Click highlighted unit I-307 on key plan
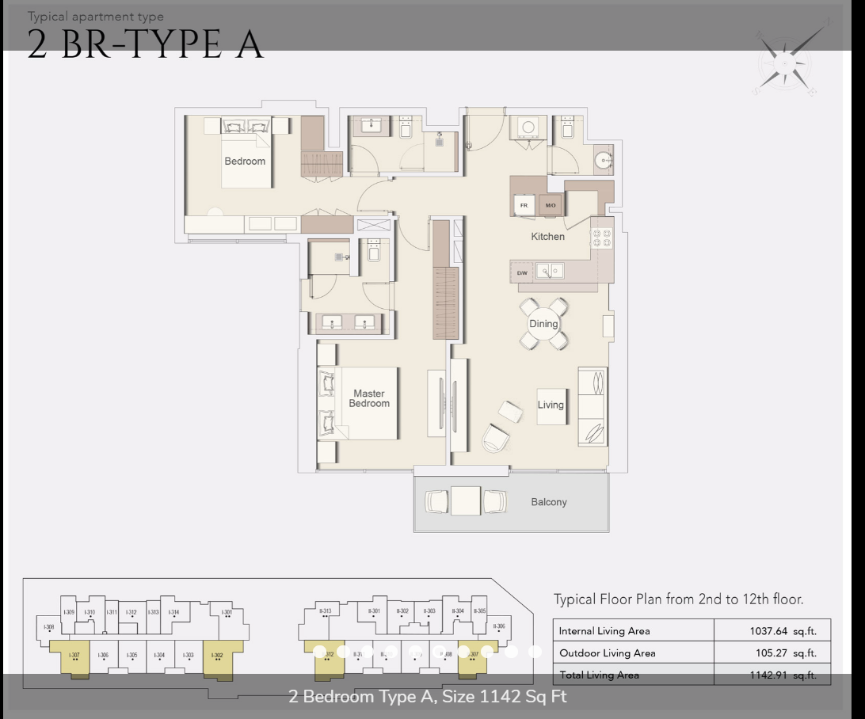 coord(74,657)
